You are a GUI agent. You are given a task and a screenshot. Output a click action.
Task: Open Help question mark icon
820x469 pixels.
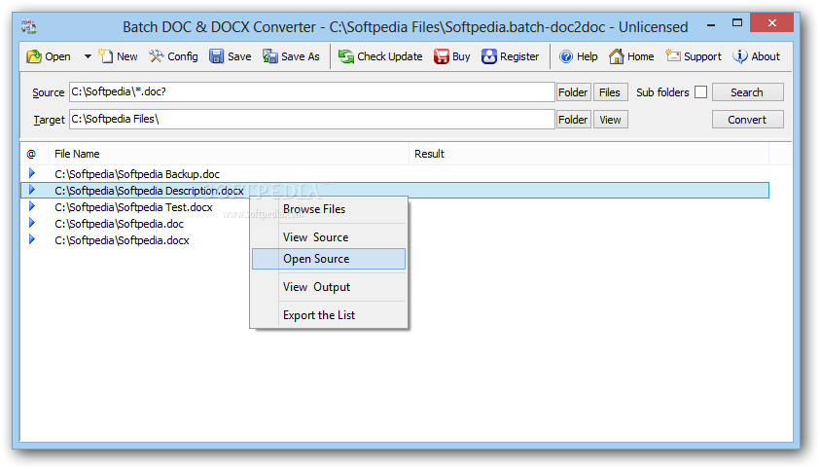click(566, 55)
